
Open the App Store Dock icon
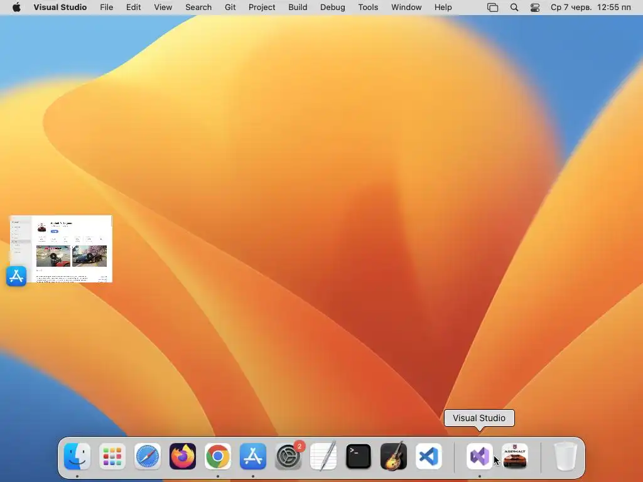(253, 456)
